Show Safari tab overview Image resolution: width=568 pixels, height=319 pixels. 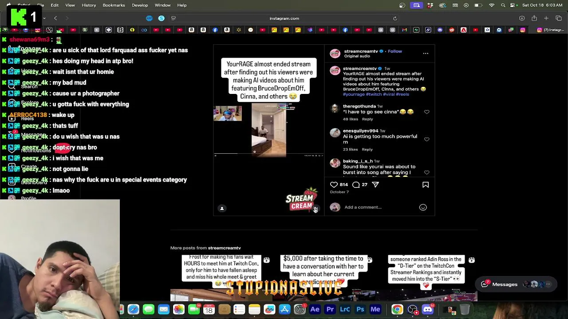click(x=559, y=19)
